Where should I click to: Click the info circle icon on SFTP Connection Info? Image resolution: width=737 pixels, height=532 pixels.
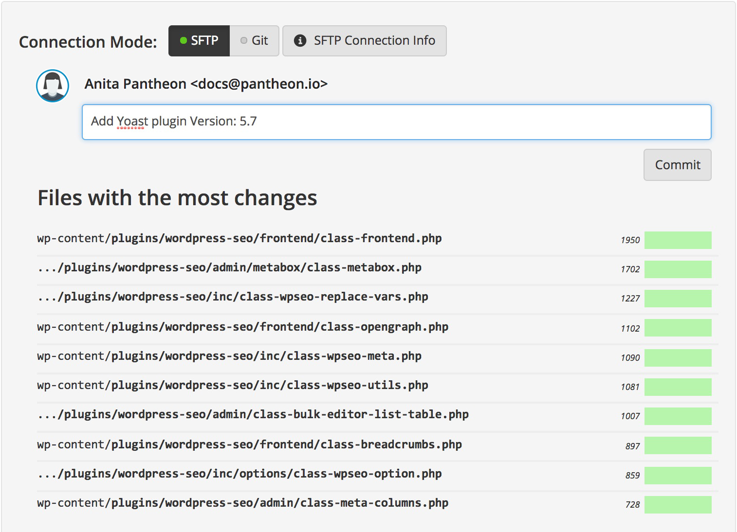pos(301,41)
